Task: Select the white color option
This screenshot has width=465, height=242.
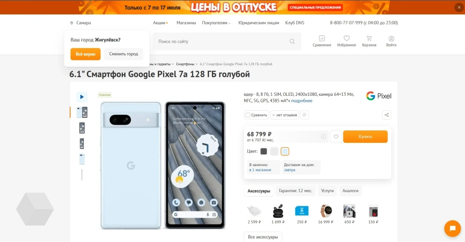Action: 274,151
